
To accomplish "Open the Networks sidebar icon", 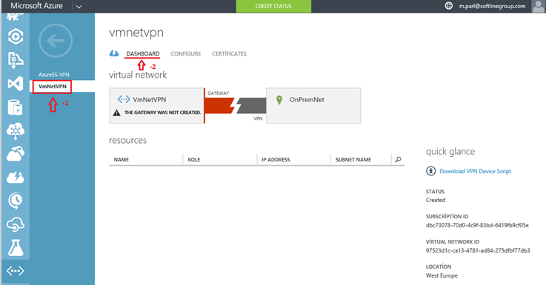I will 16,271.
